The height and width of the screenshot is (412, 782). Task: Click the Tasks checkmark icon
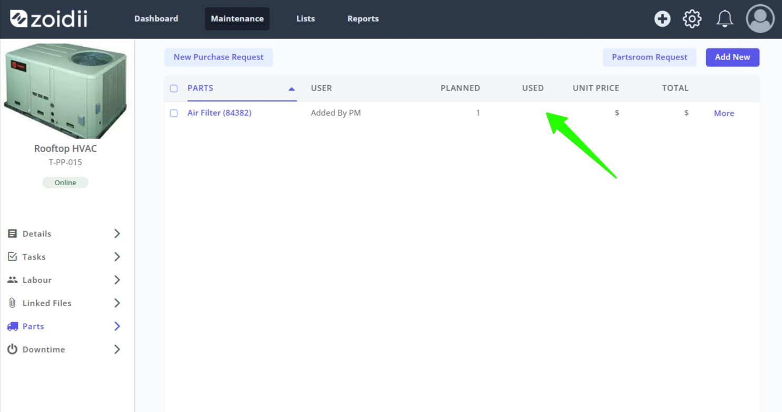point(12,257)
